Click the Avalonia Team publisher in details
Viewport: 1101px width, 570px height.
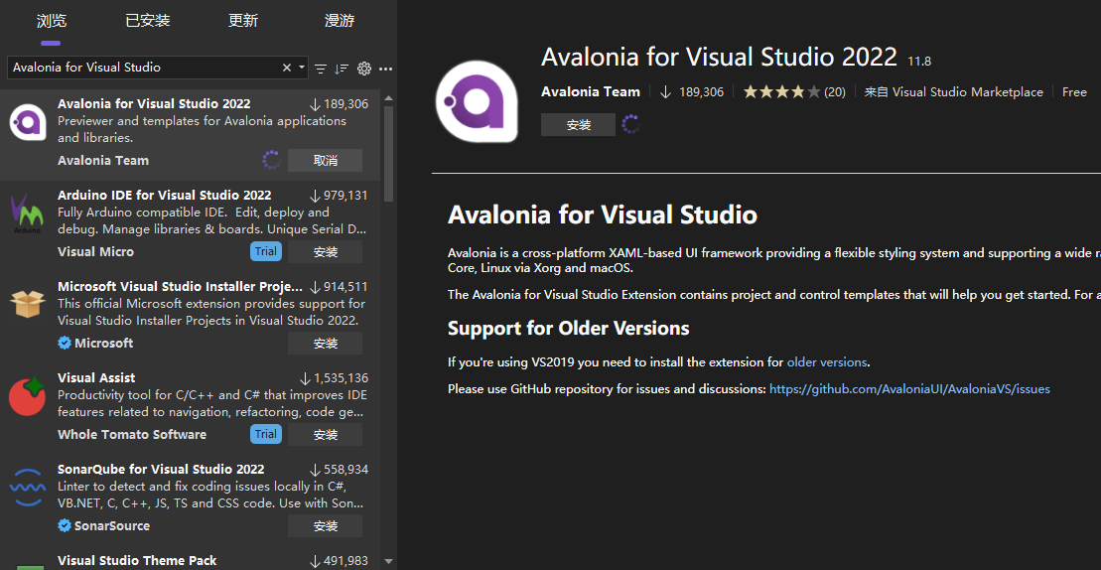591,91
